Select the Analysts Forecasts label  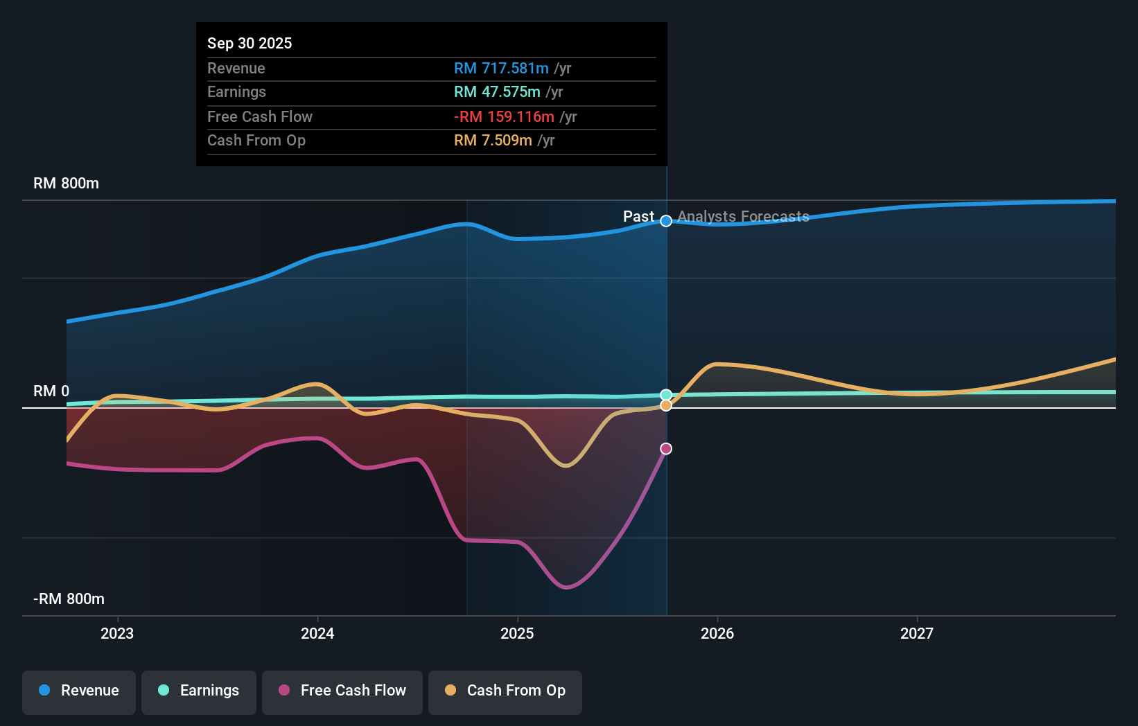743,217
